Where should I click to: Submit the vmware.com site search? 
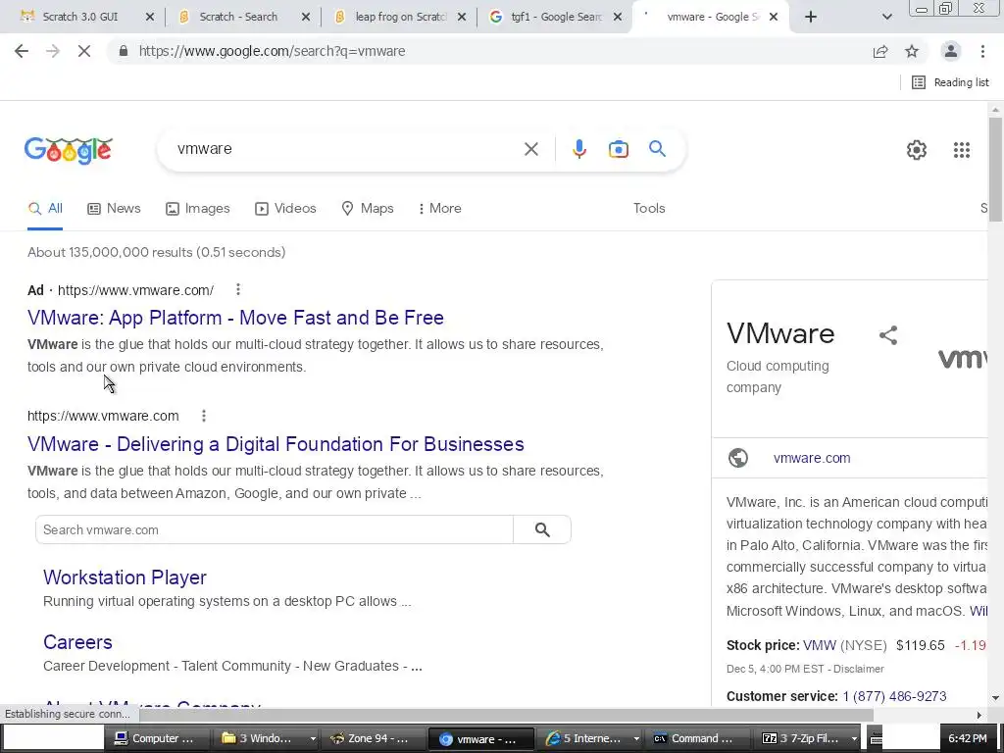[x=541, y=529]
